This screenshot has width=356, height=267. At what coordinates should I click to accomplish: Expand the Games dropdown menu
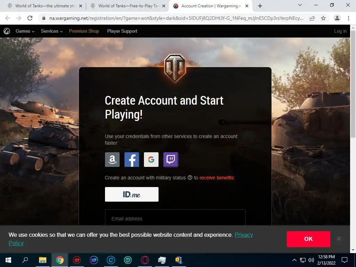tap(25, 31)
